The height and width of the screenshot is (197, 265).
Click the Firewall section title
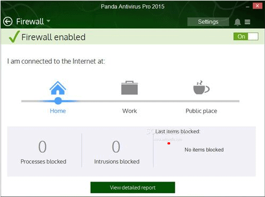pyautogui.click(x=30, y=22)
